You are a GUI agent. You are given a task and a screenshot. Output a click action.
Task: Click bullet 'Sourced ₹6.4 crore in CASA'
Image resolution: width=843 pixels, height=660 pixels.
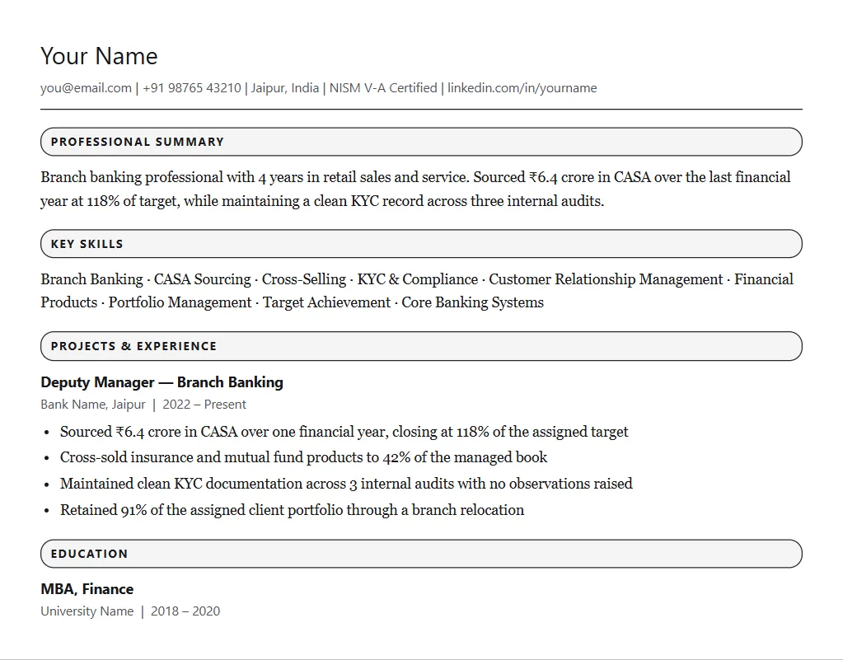344,432
